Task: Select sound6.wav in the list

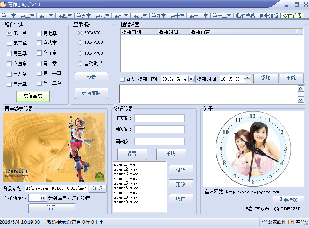Action: pos(126,188)
